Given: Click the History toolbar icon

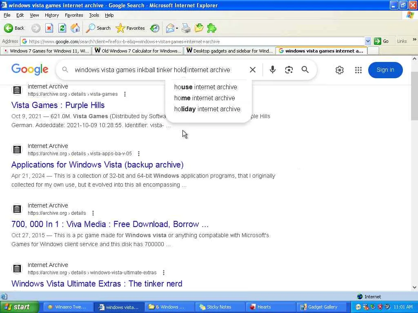Looking at the screenshot, I should point(155,28).
